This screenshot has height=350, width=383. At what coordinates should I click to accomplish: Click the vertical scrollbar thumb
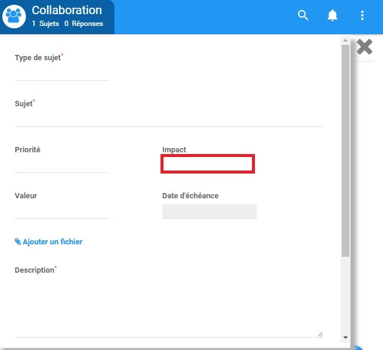(x=345, y=151)
